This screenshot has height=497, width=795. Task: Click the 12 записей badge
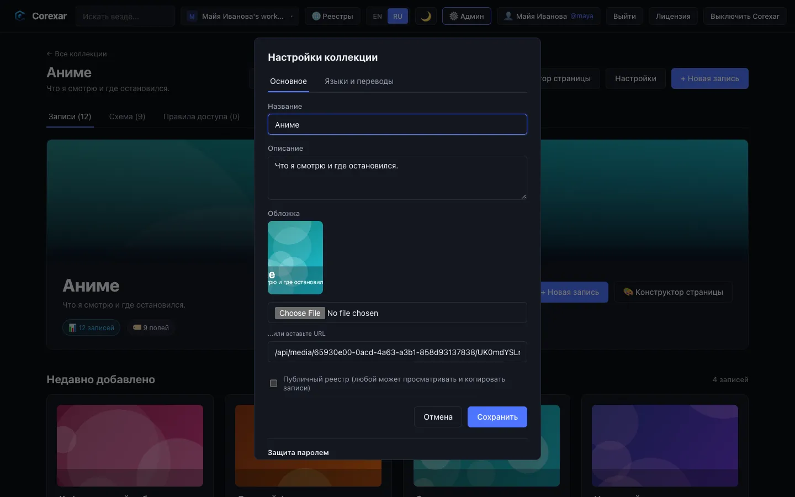(x=91, y=327)
